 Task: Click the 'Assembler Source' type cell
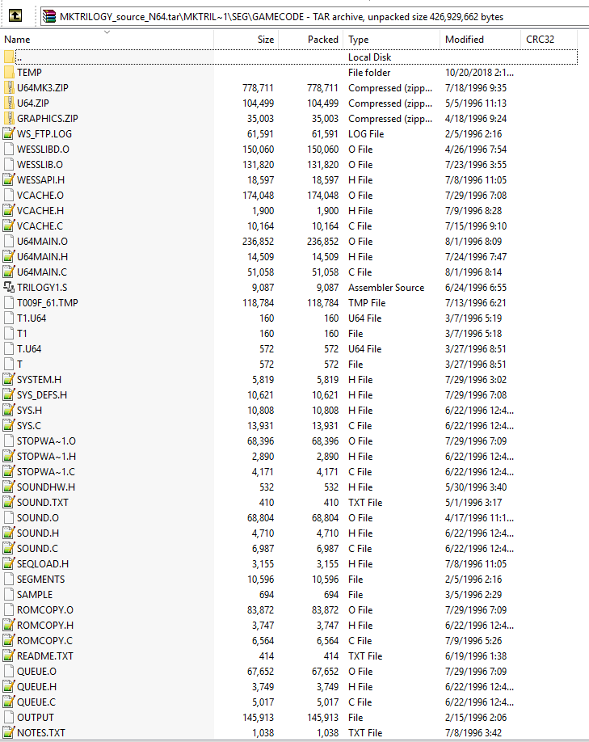(x=386, y=288)
